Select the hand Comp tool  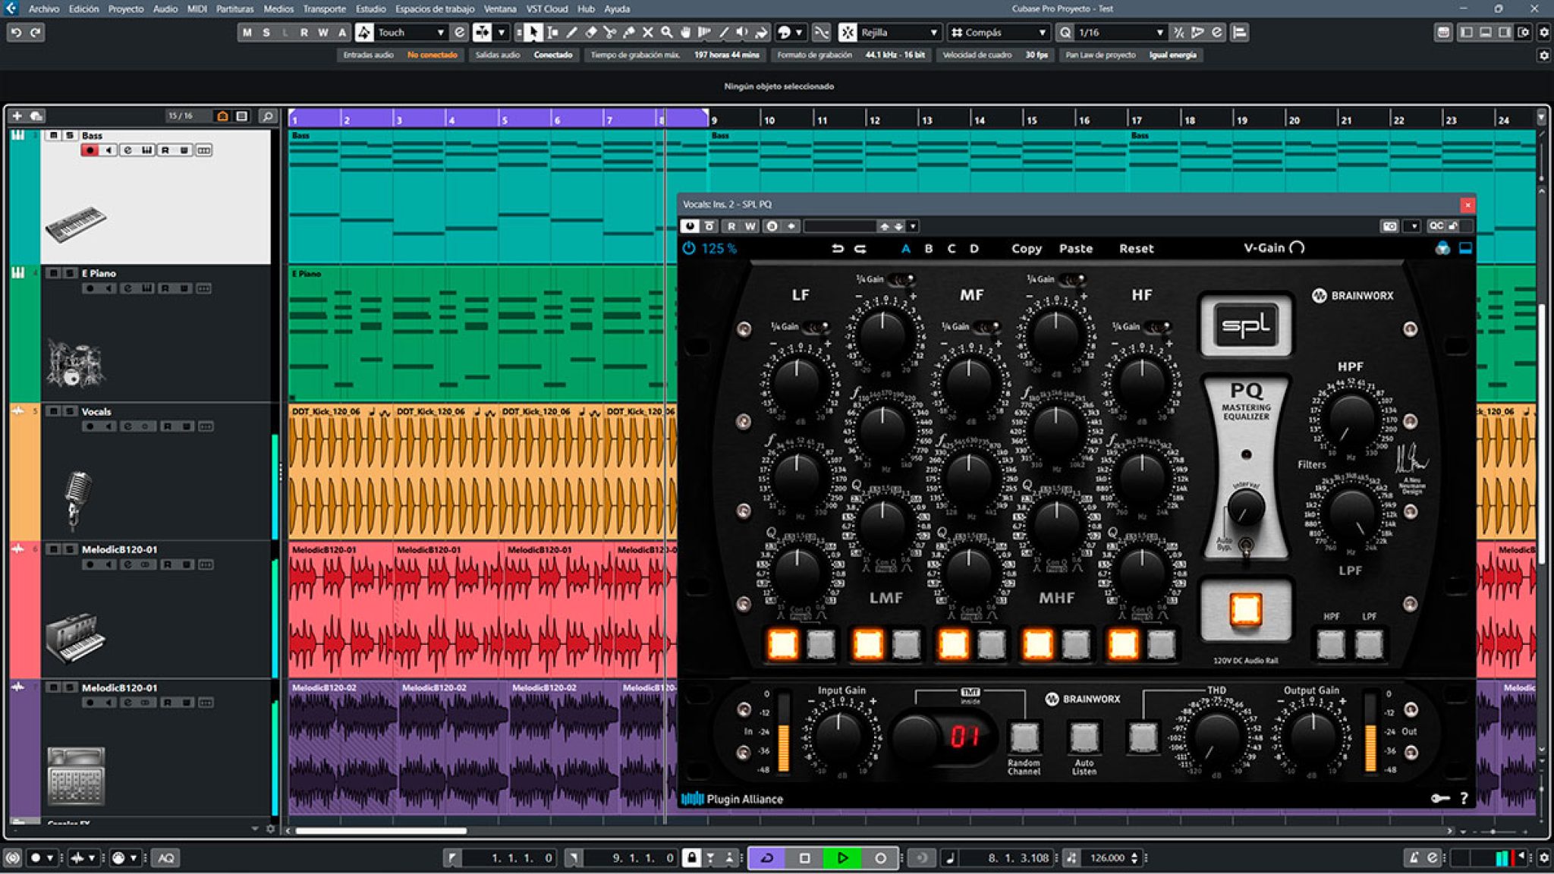pos(685,32)
